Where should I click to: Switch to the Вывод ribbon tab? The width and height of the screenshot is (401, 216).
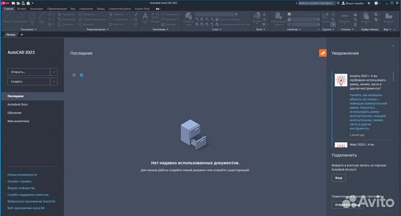pyautogui.click(x=101, y=9)
